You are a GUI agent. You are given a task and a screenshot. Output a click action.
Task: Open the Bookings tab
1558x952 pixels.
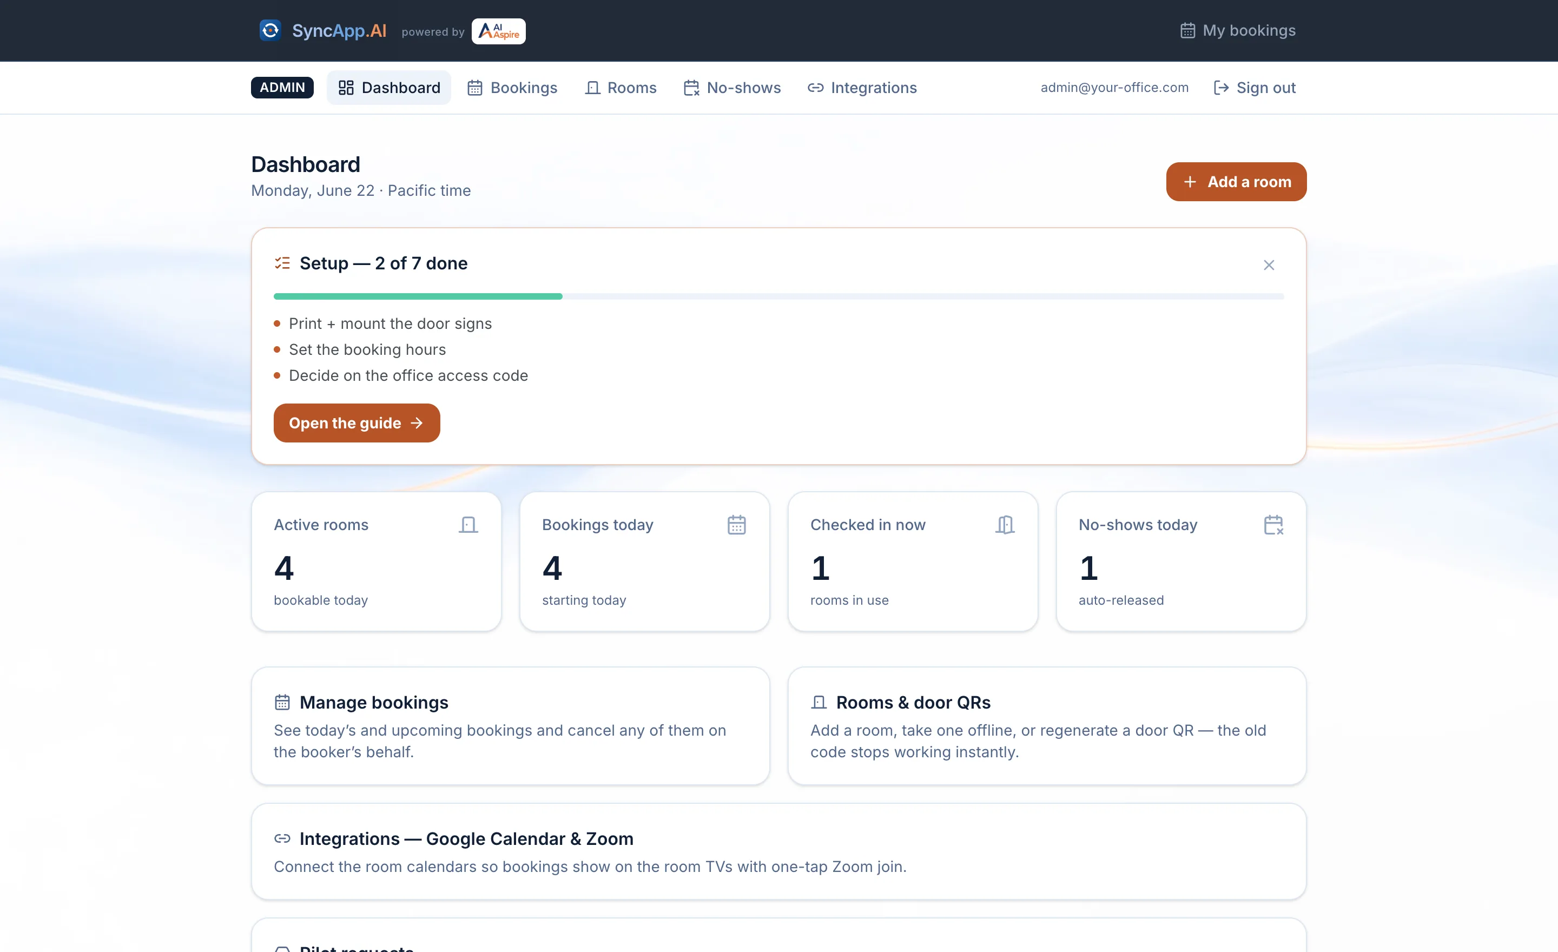(512, 87)
